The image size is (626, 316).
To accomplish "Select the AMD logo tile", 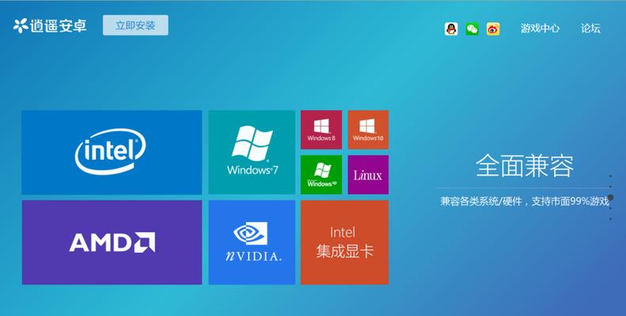I will pos(112,243).
